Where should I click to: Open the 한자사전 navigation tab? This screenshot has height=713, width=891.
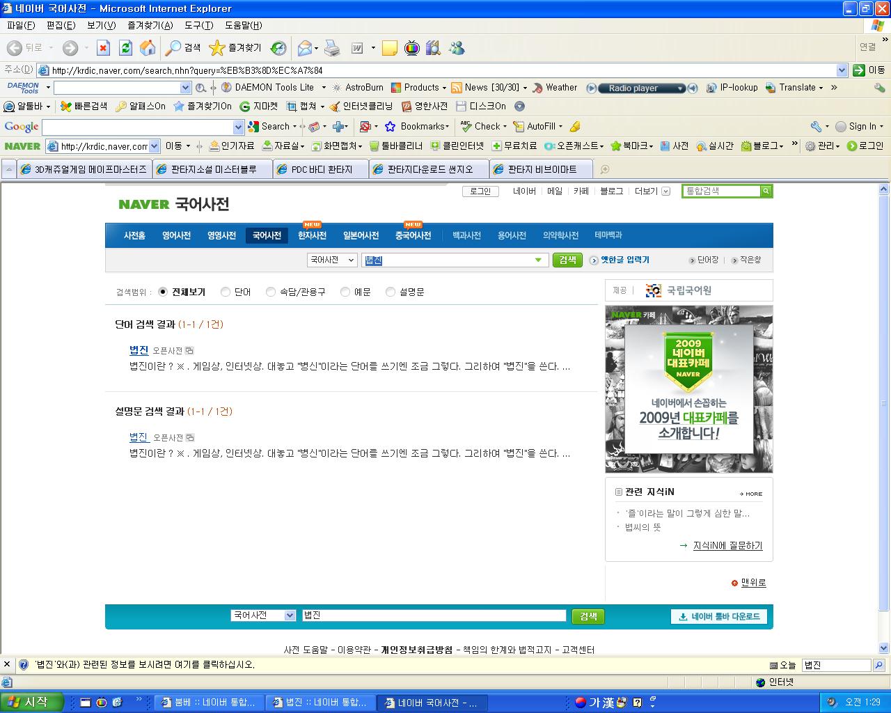(x=312, y=235)
